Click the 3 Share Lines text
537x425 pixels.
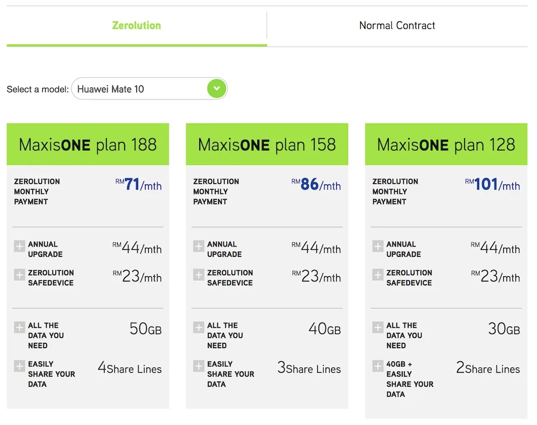pyautogui.click(x=309, y=368)
